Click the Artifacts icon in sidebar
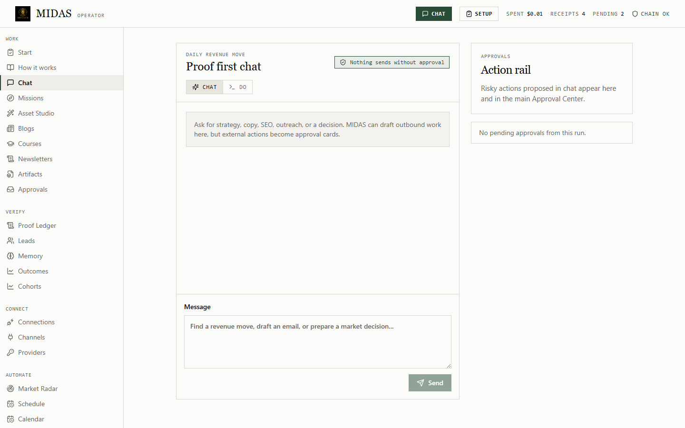 [10, 174]
